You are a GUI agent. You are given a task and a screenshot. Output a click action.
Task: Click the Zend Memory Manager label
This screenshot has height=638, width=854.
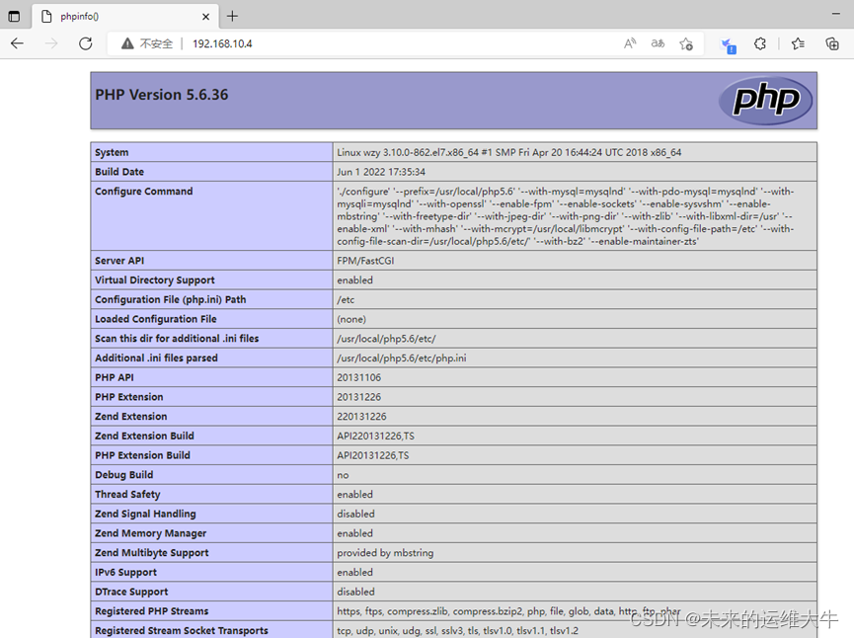coord(151,533)
